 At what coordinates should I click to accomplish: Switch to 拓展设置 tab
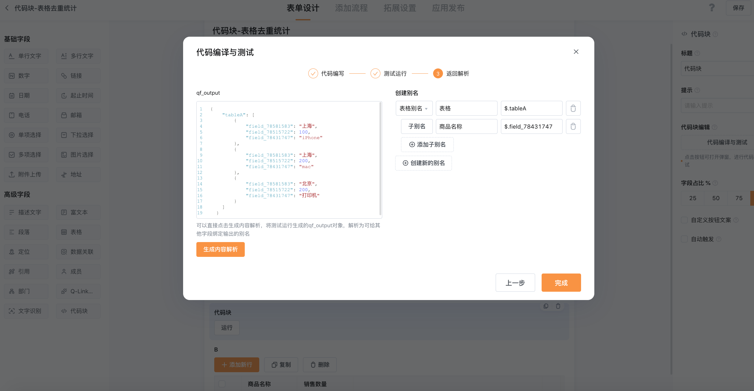point(400,8)
